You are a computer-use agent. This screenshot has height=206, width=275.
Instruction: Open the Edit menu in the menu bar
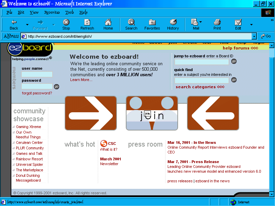21,12
